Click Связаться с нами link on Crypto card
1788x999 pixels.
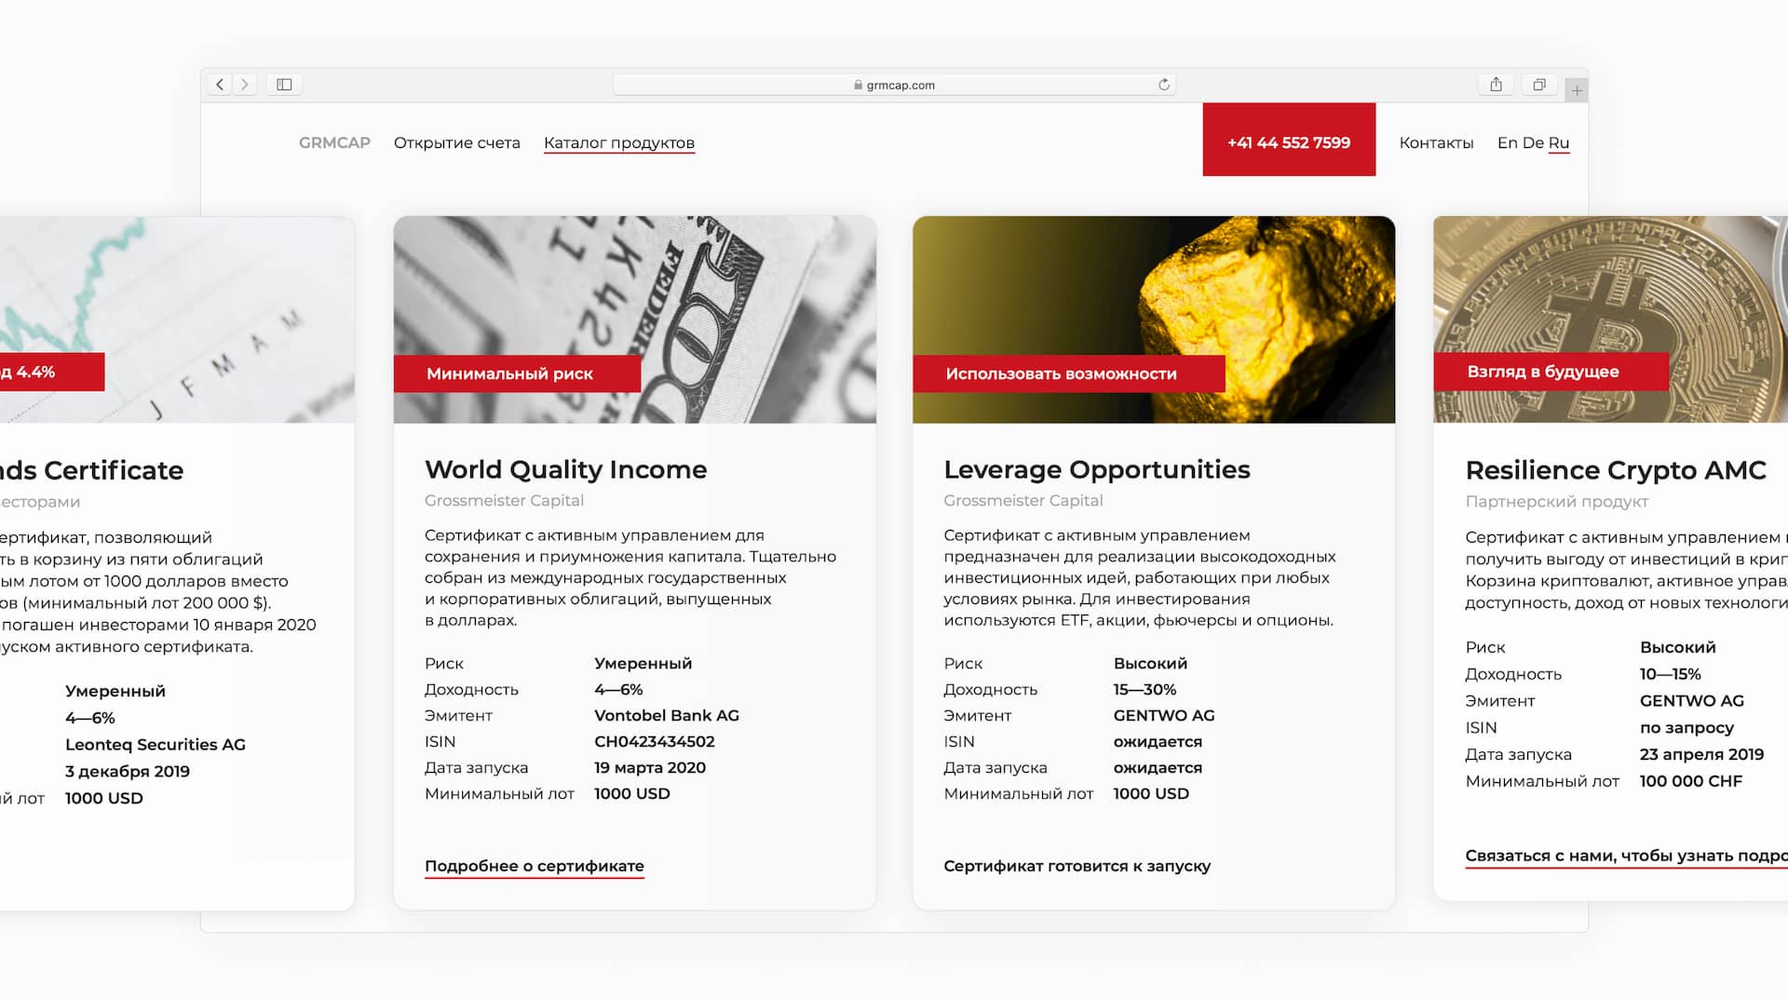click(1626, 857)
